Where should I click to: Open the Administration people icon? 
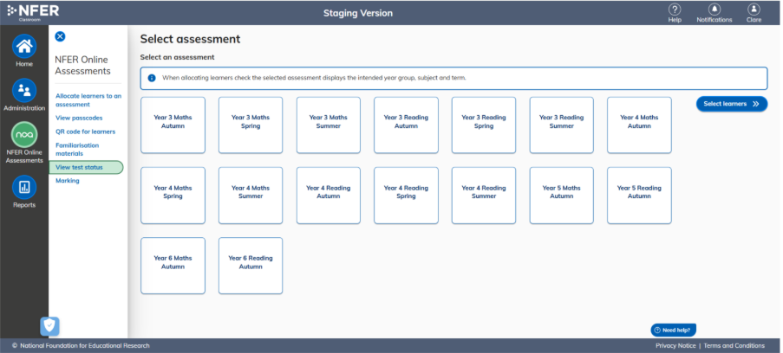pos(24,90)
